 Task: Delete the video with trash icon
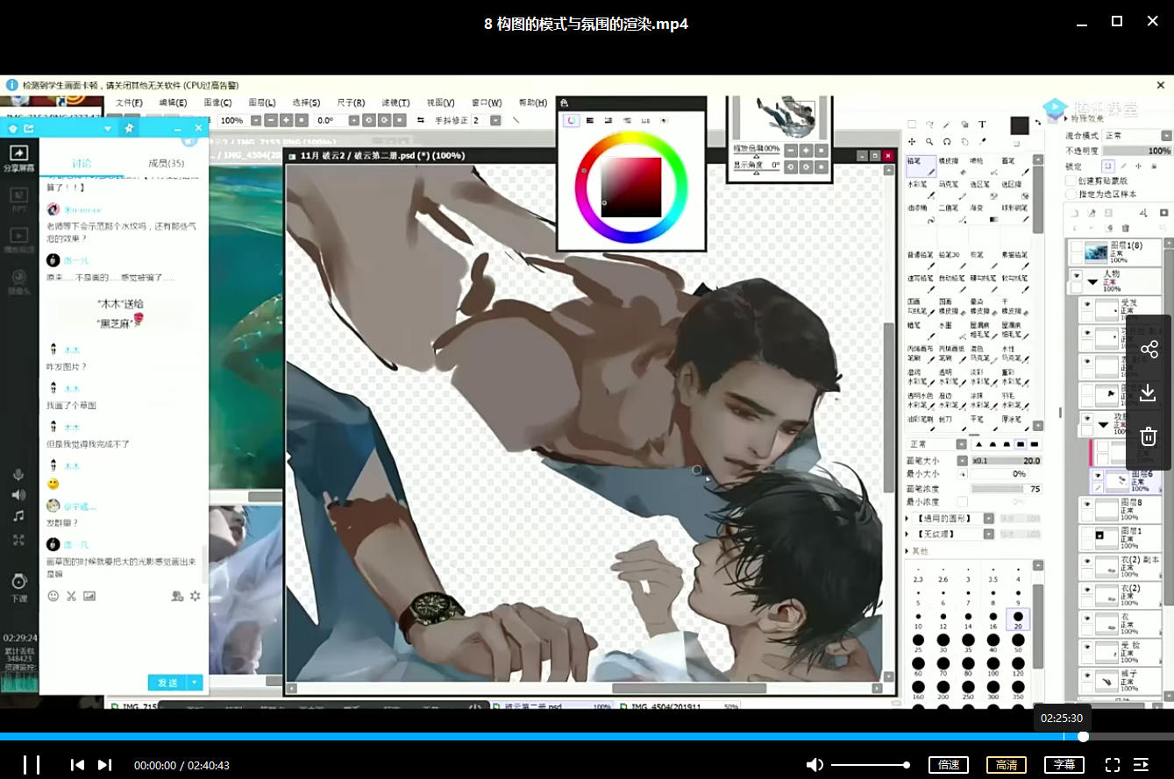pyautogui.click(x=1149, y=436)
